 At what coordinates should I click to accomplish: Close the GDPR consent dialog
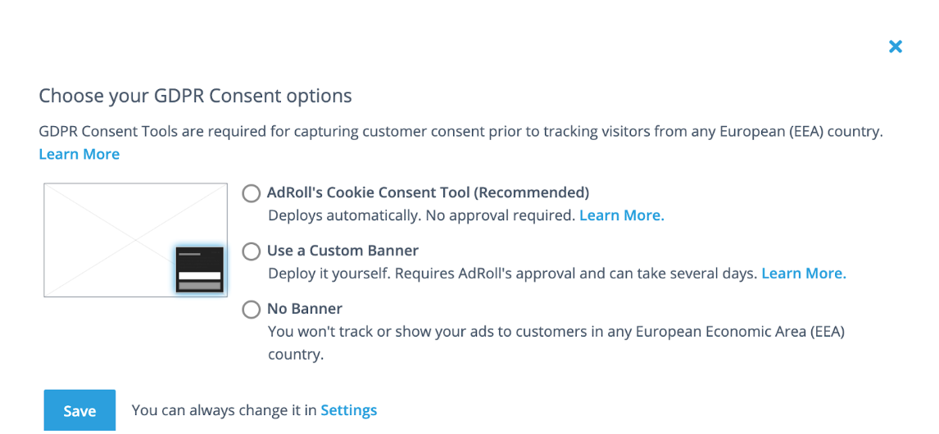tap(896, 47)
